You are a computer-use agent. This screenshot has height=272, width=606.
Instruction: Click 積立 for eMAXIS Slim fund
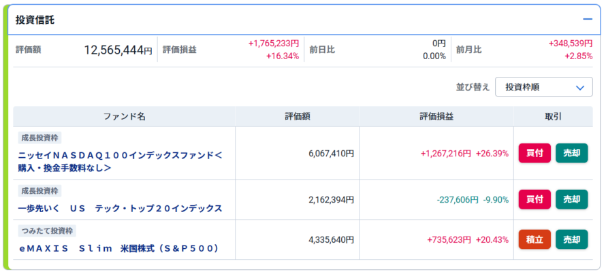point(535,239)
